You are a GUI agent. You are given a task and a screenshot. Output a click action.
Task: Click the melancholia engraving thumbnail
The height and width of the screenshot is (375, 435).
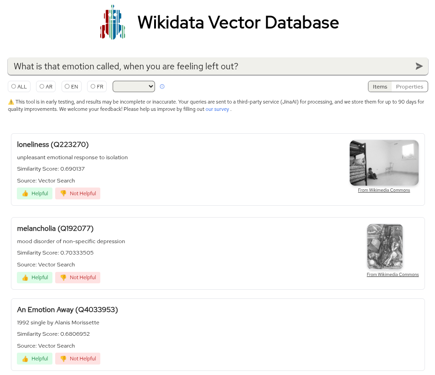tap(385, 246)
